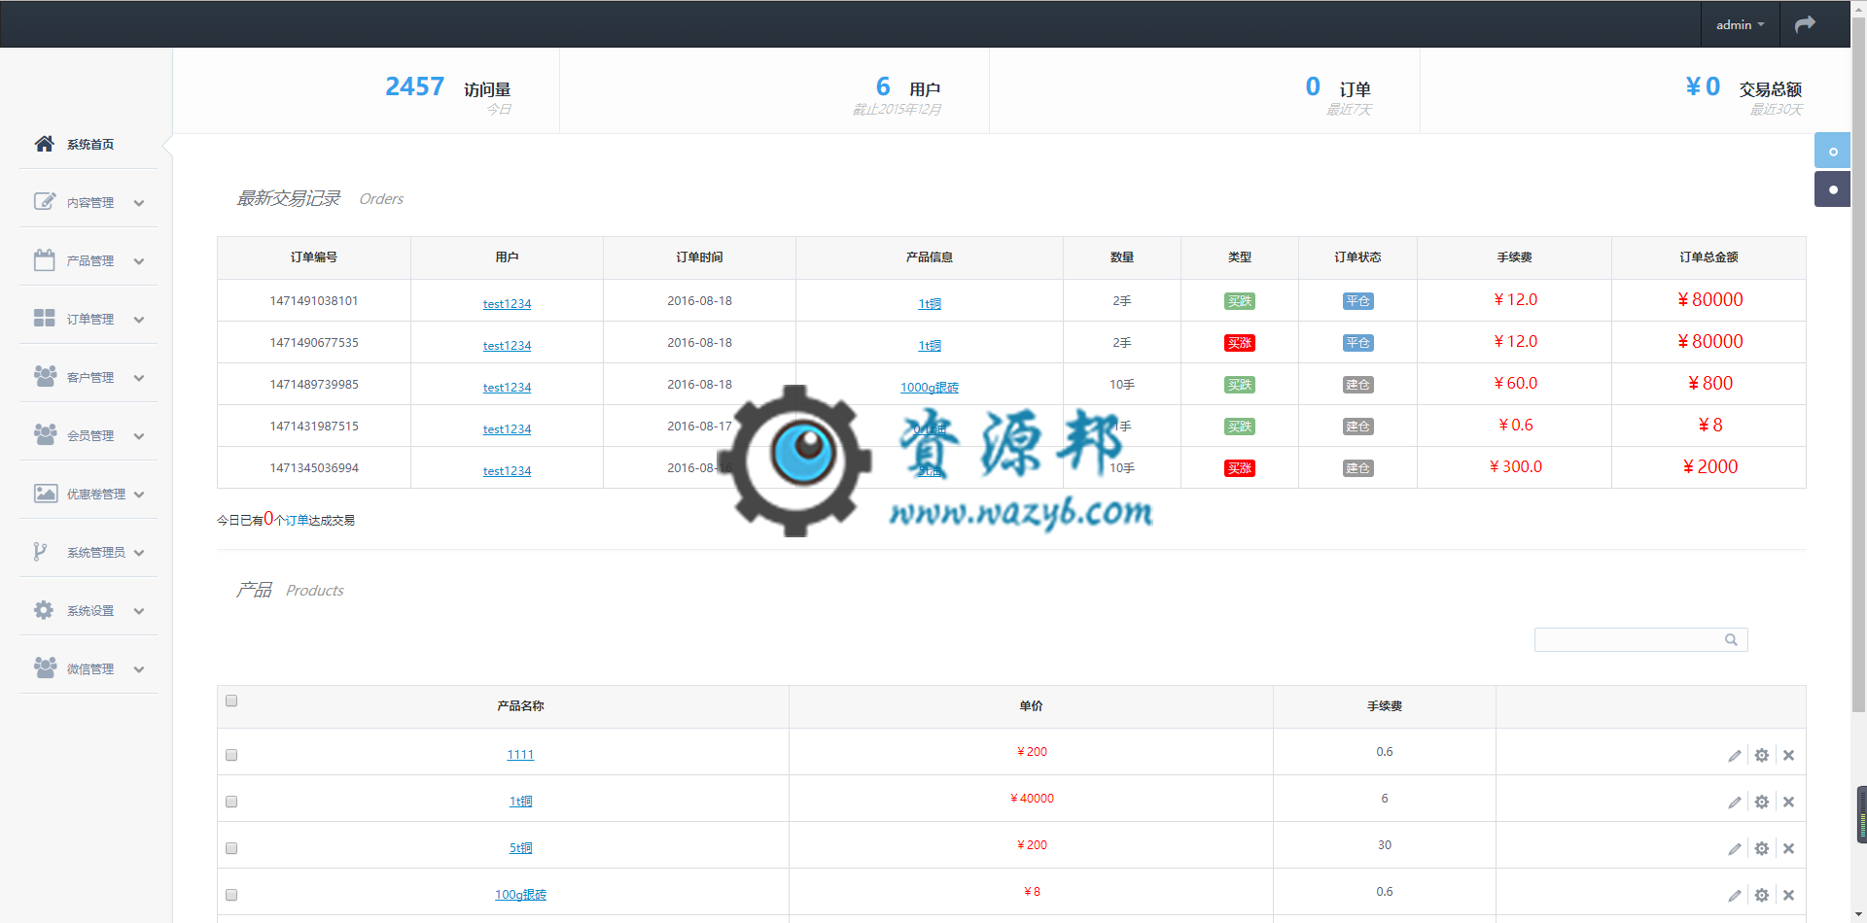Click the 2457 访问量 statistic

pyautogui.click(x=447, y=87)
